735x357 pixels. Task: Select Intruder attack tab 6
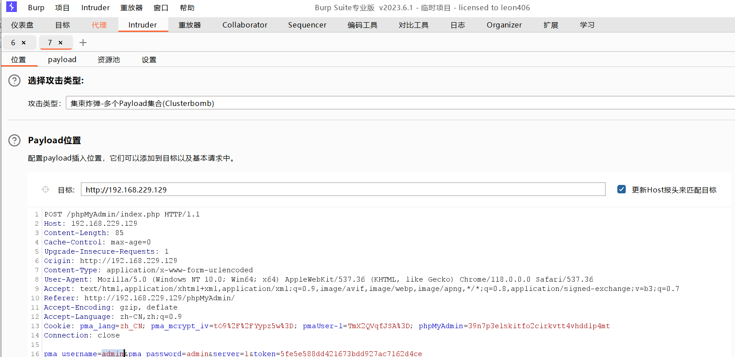tap(13, 43)
